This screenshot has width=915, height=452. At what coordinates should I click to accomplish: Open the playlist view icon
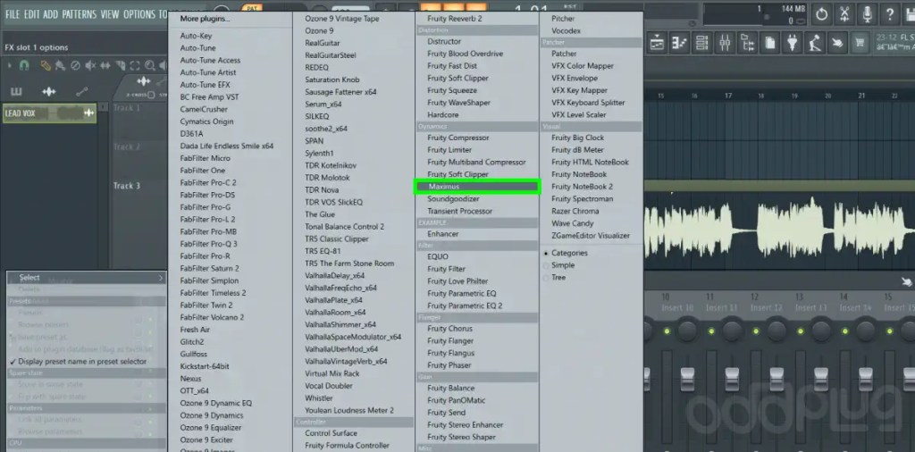point(657,43)
